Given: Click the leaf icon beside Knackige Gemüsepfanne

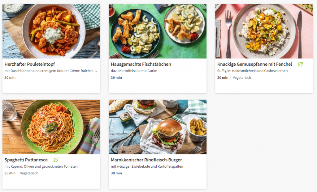Looking at the screenshot, I should pos(300,64).
